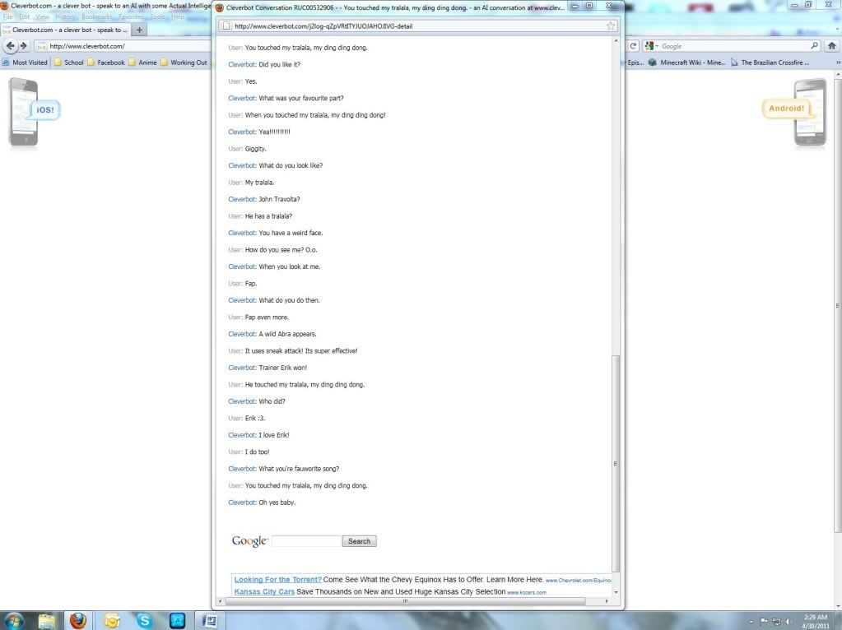Open Skype from the taskbar

tap(144, 620)
